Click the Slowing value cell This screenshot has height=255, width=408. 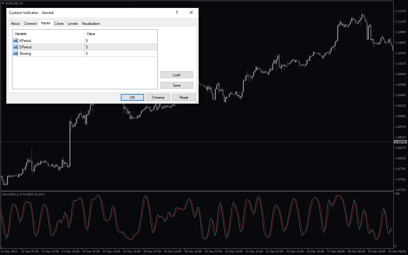(121, 54)
